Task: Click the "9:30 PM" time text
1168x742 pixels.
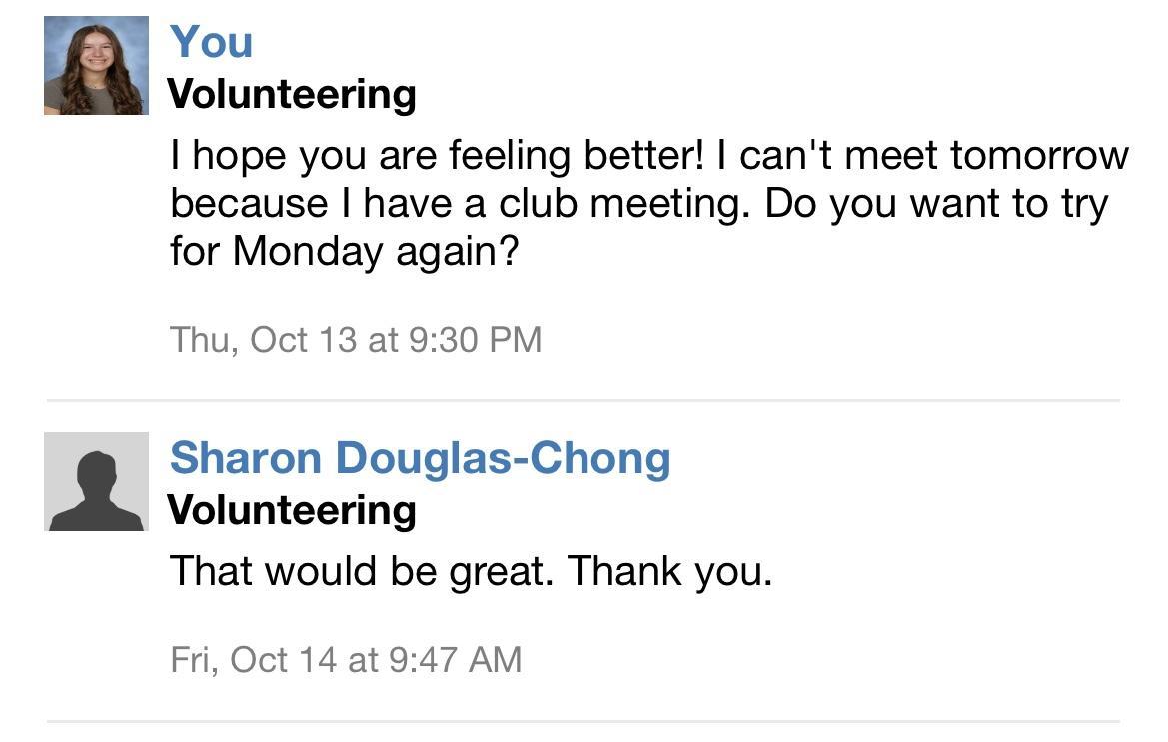Action: pos(475,340)
